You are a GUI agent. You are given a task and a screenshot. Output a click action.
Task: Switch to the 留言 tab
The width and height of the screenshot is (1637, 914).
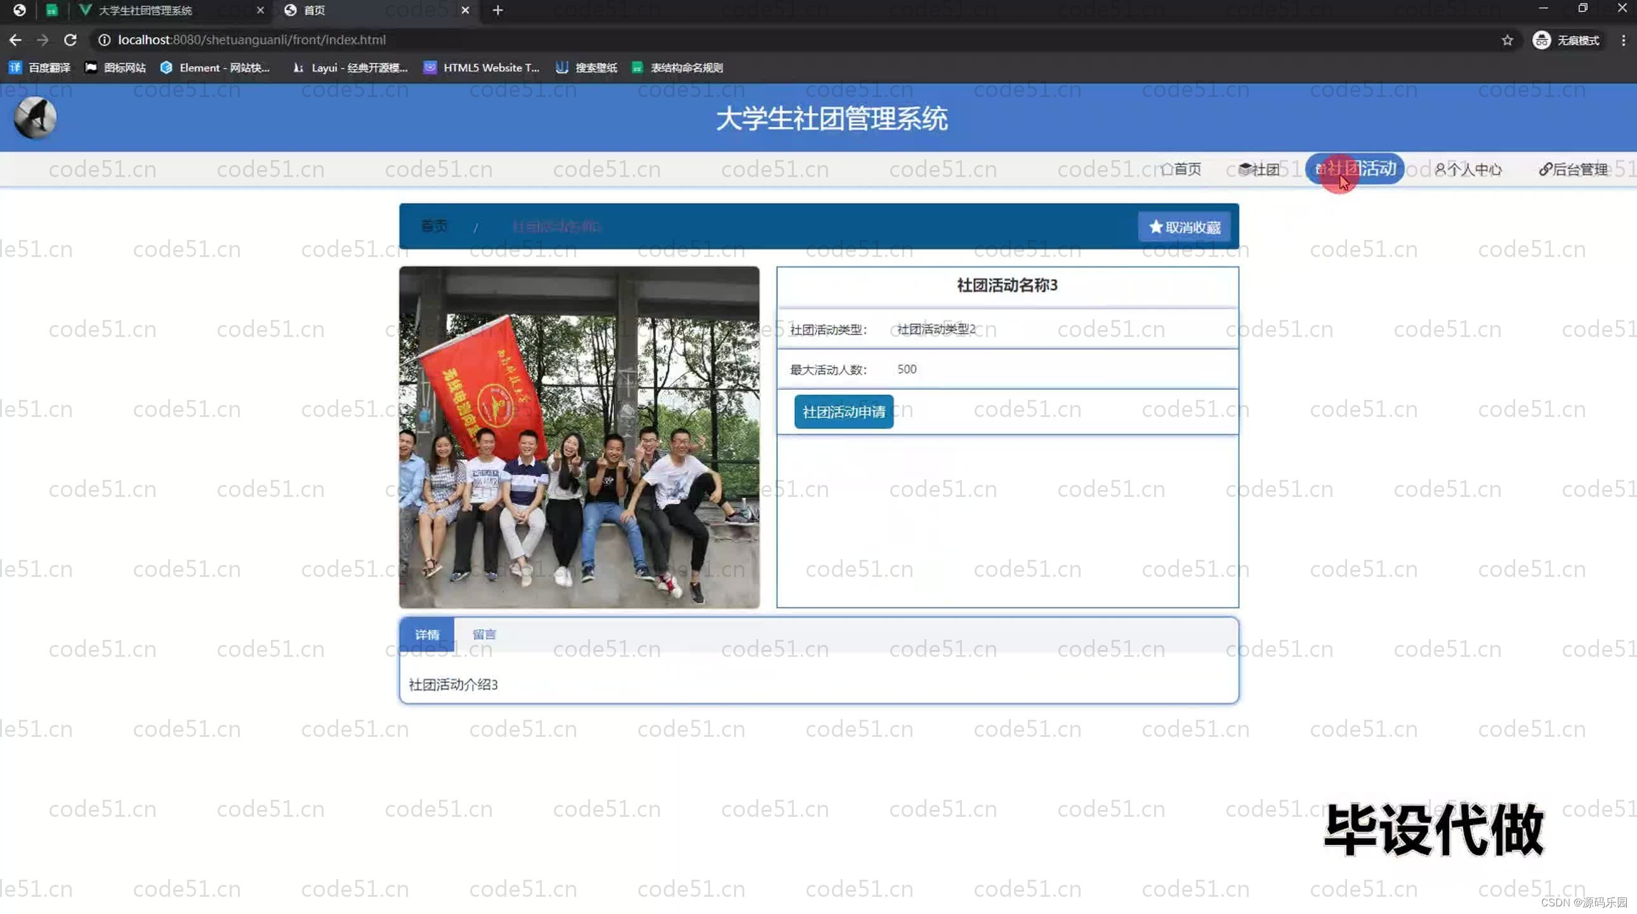(x=484, y=633)
